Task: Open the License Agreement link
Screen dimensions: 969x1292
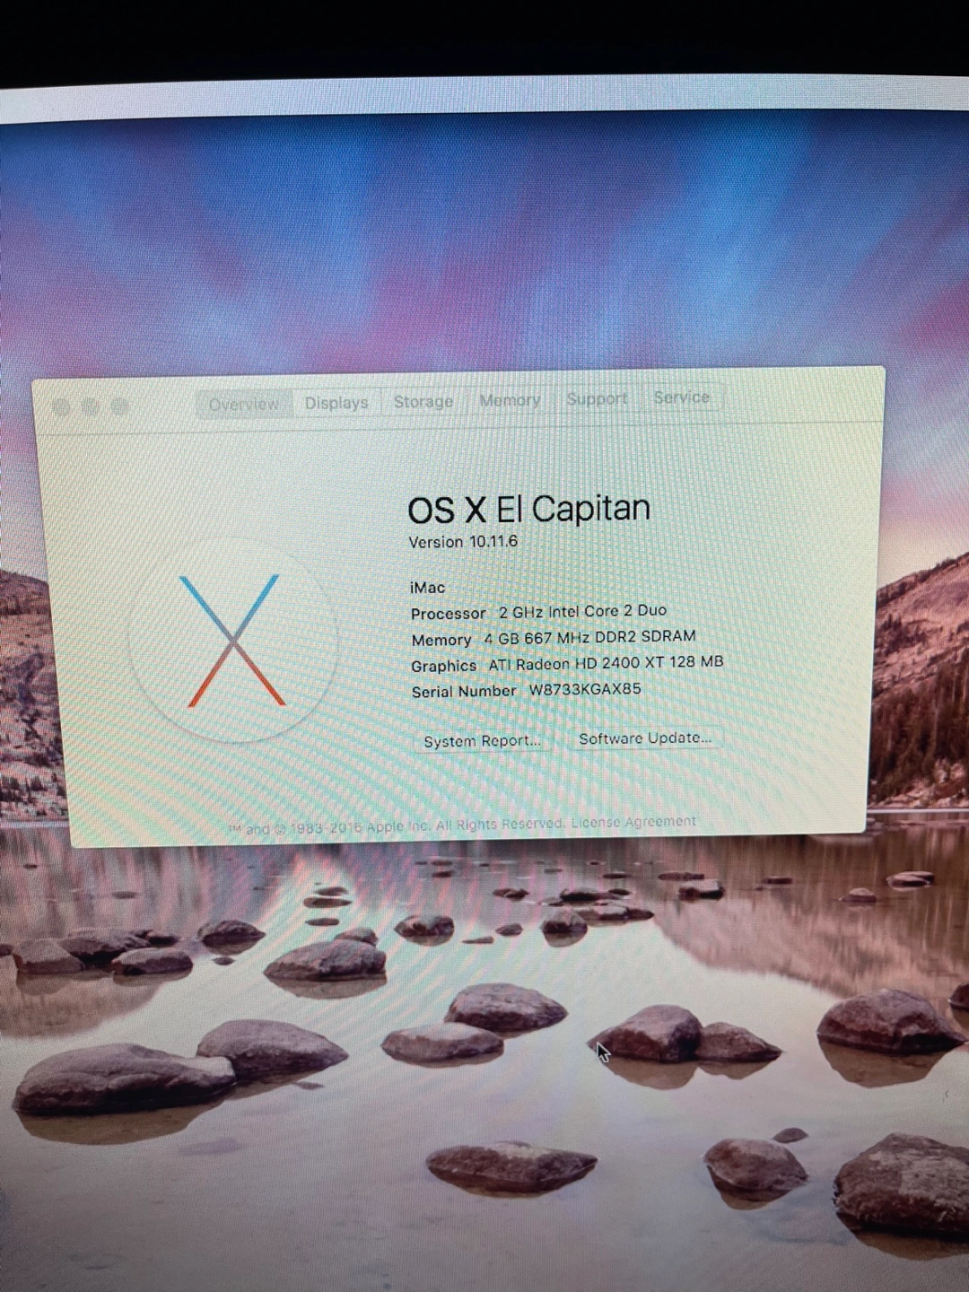Action: tap(633, 821)
